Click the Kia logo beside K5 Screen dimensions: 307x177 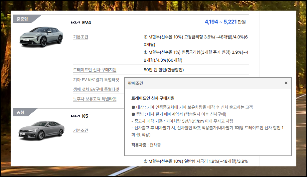pyautogui.click(x=75, y=116)
